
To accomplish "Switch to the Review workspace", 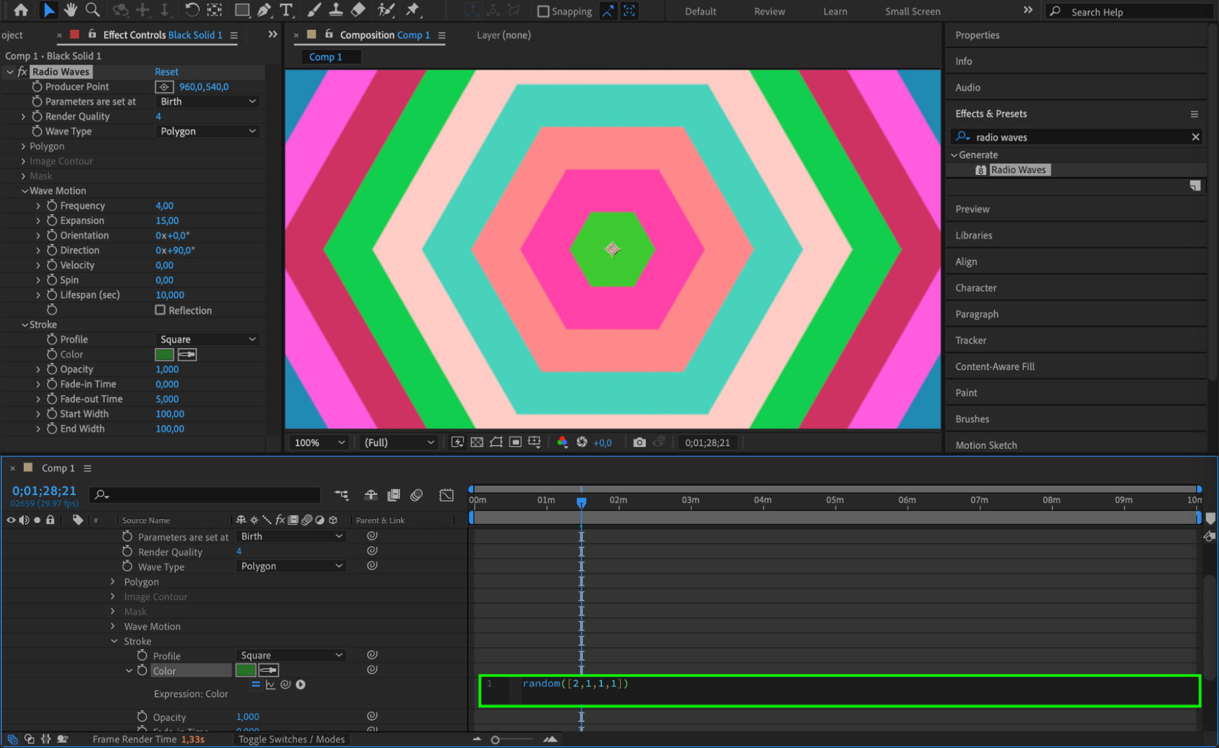I will (769, 11).
